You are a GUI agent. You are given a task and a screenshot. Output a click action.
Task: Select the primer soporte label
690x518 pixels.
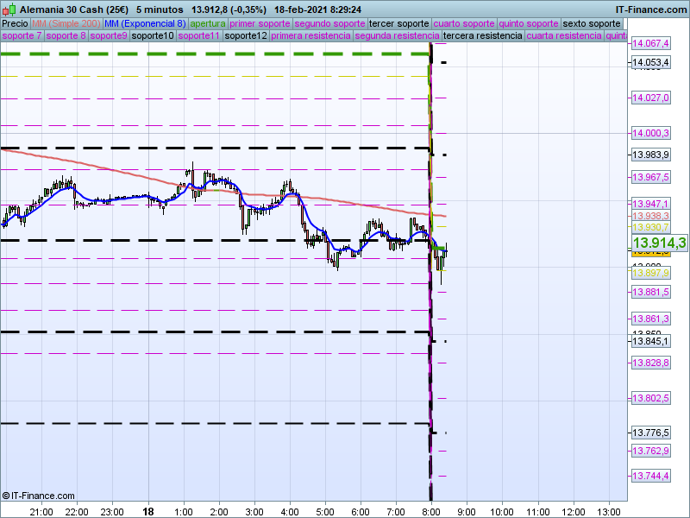[260, 23]
